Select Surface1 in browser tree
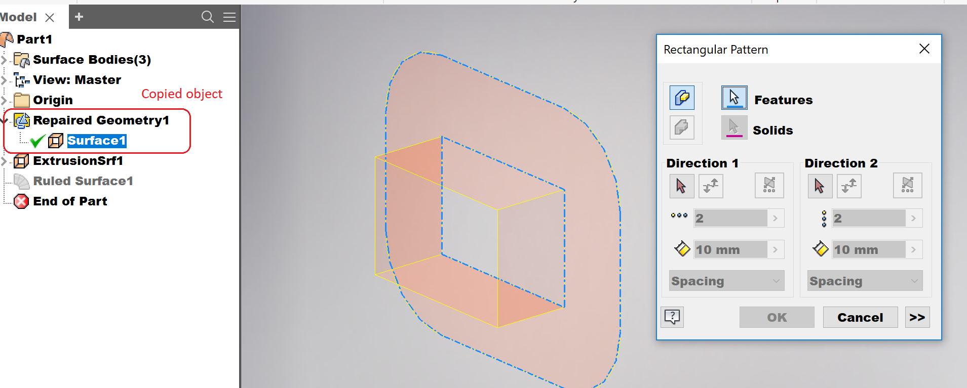The image size is (967, 388). click(x=96, y=141)
